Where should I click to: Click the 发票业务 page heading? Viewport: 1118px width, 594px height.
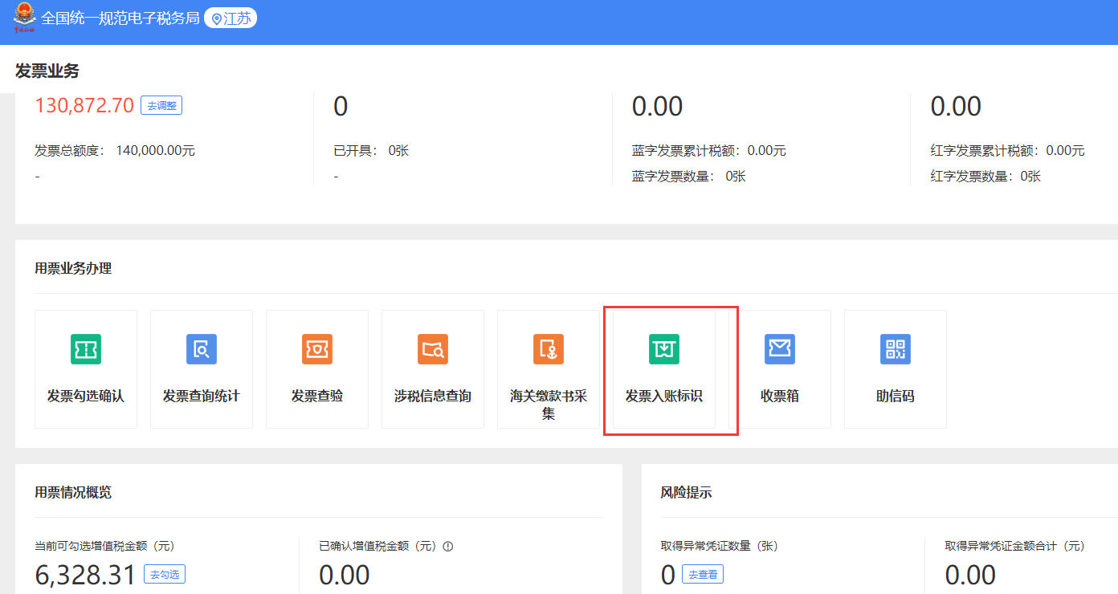[x=47, y=71]
